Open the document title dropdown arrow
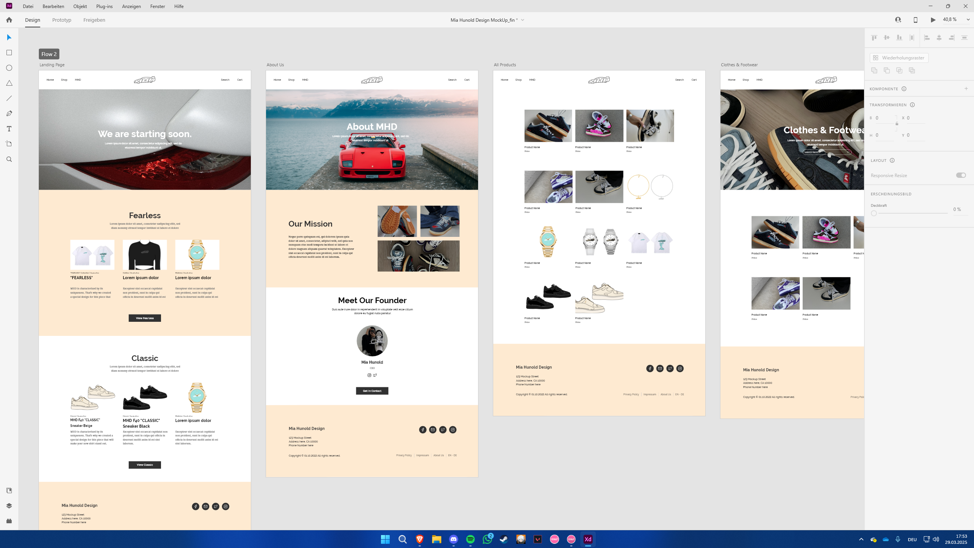The width and height of the screenshot is (974, 548). click(x=523, y=20)
